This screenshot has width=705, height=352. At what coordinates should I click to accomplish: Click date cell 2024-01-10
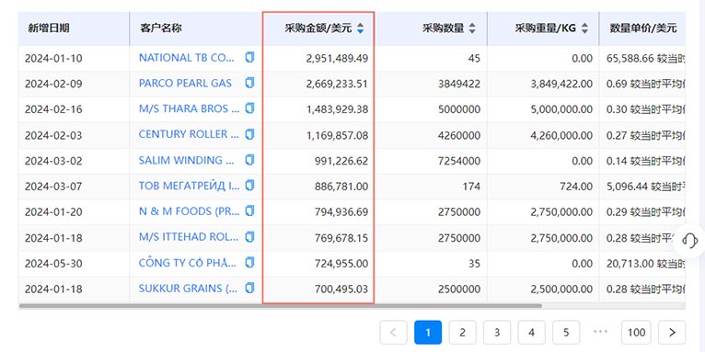[x=53, y=58]
